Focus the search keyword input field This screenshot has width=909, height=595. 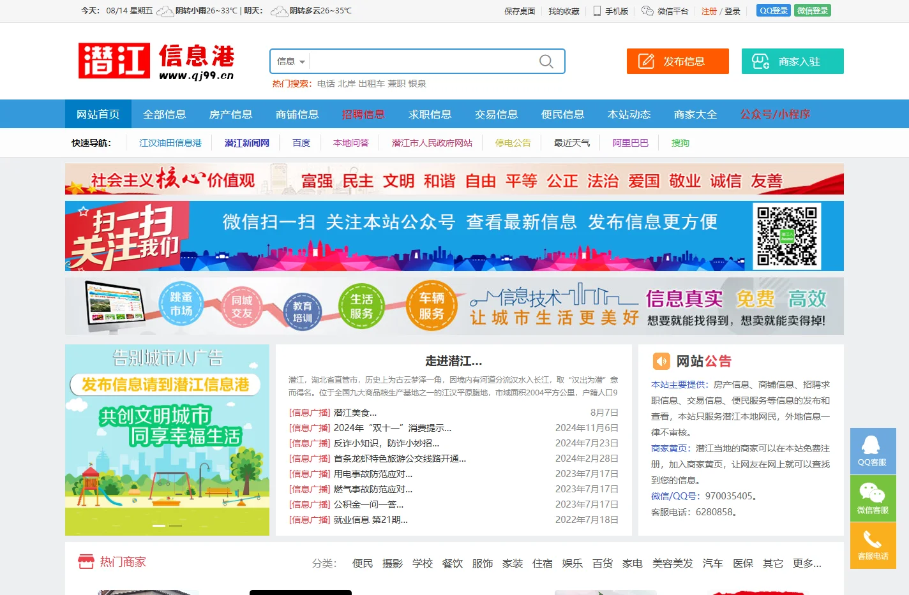click(x=421, y=61)
